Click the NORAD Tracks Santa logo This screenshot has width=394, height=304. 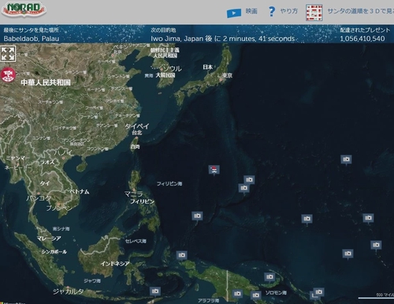click(24, 10)
